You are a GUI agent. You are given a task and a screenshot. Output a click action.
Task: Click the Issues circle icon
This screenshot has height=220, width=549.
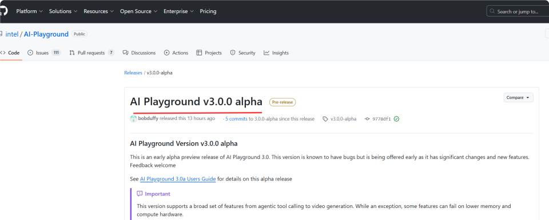point(30,53)
